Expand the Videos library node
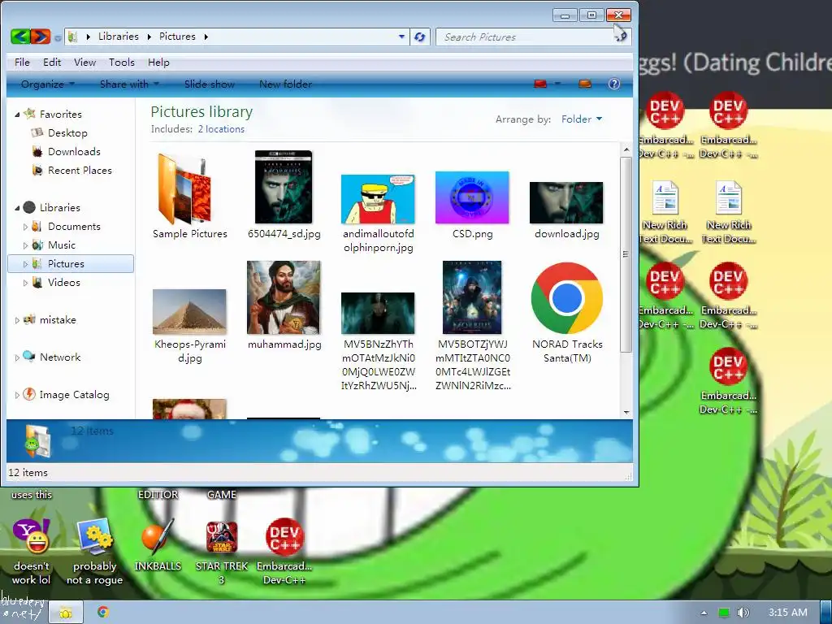 coord(25,283)
